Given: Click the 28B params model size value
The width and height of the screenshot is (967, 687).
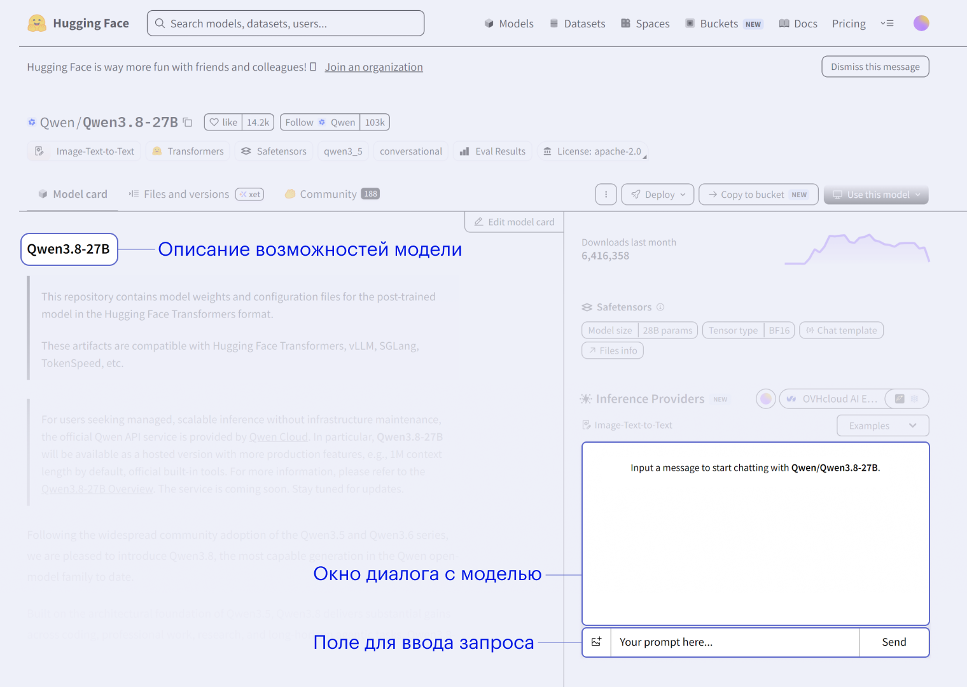Looking at the screenshot, I should coord(667,331).
